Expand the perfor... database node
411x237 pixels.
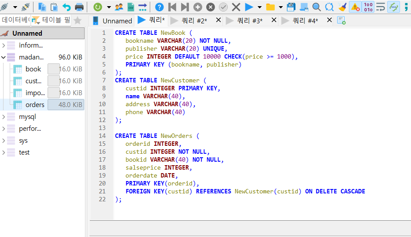point(4,129)
